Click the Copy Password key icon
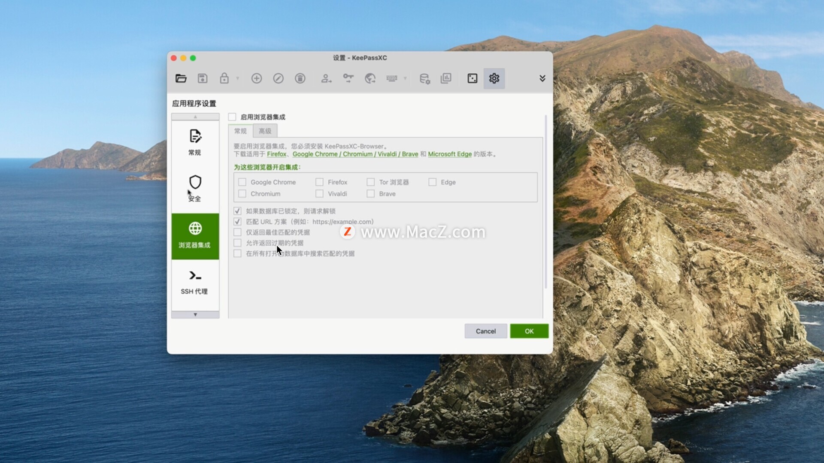This screenshot has width=824, height=463. coord(348,78)
